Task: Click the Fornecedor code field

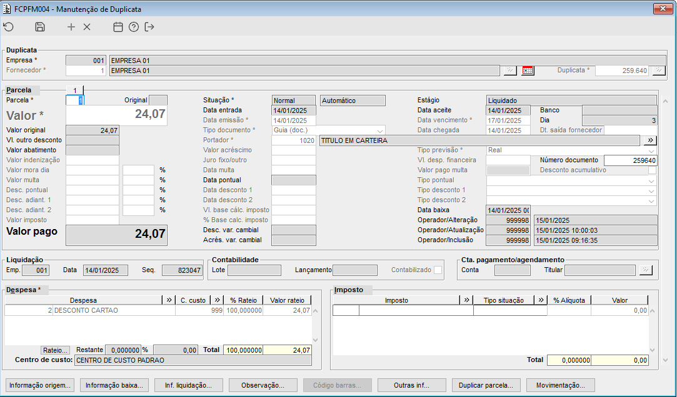Action: click(x=86, y=71)
